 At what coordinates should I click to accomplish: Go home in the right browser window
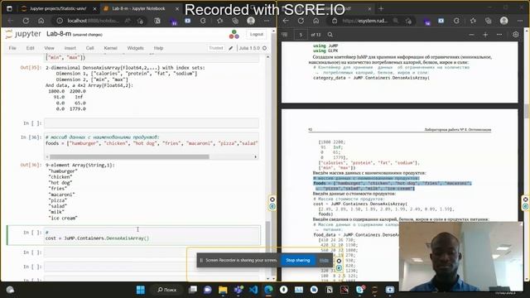point(316,21)
